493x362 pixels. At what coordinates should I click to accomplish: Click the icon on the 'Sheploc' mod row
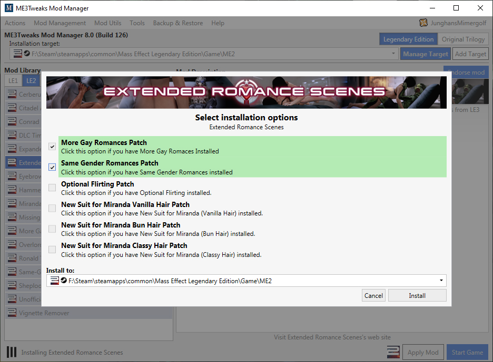point(12,285)
